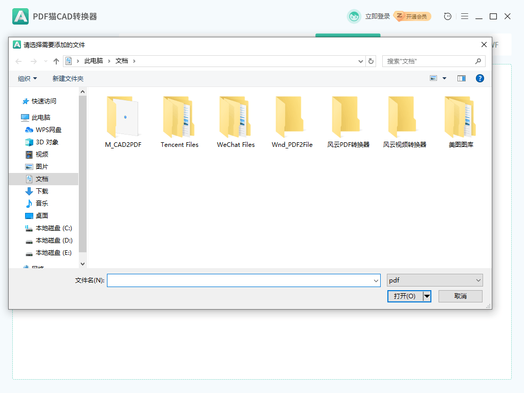The image size is (524, 393).
Task: Click navigation pane scroll down arrow
Action: pyautogui.click(x=82, y=264)
